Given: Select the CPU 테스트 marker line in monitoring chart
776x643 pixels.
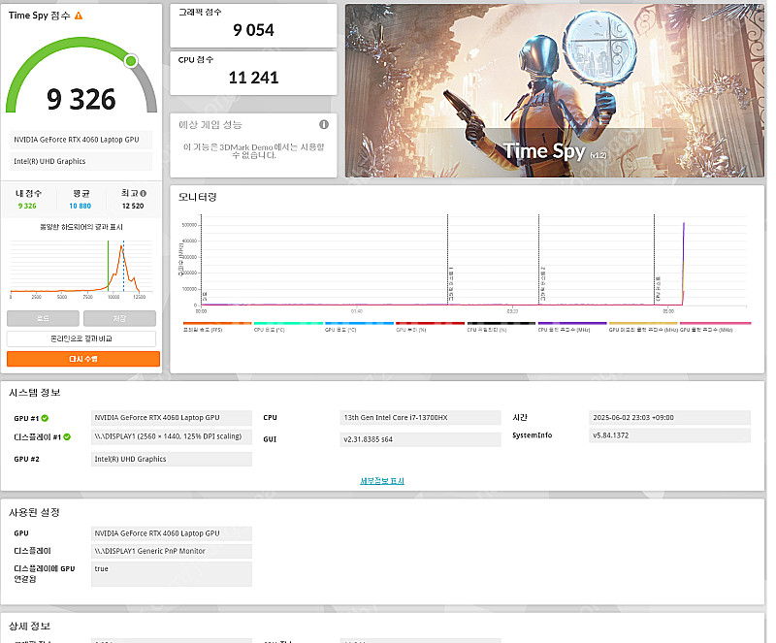Looking at the screenshot, I should [654, 259].
